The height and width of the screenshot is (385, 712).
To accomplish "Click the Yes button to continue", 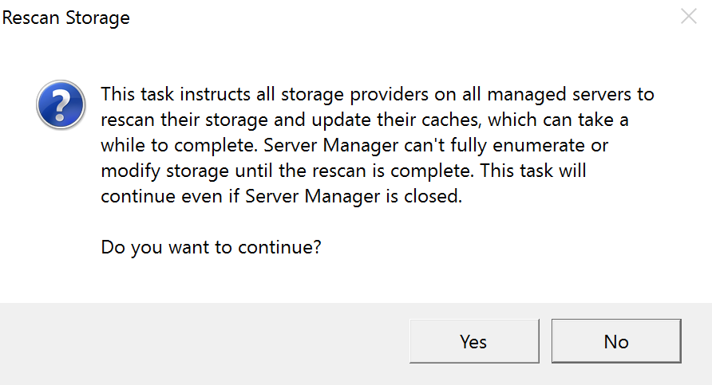I will (x=474, y=341).
